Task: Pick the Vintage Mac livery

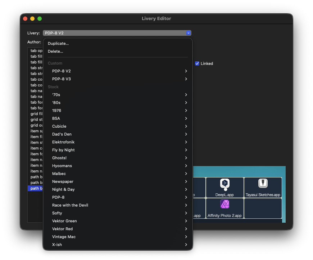Action: [64, 237]
